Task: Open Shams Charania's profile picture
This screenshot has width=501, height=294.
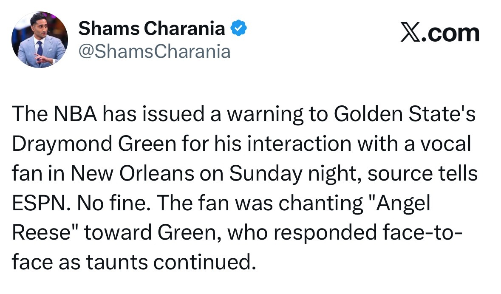Action: point(40,40)
